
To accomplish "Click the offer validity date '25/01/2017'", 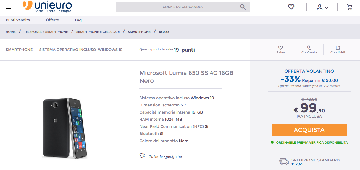I will coord(331,86).
